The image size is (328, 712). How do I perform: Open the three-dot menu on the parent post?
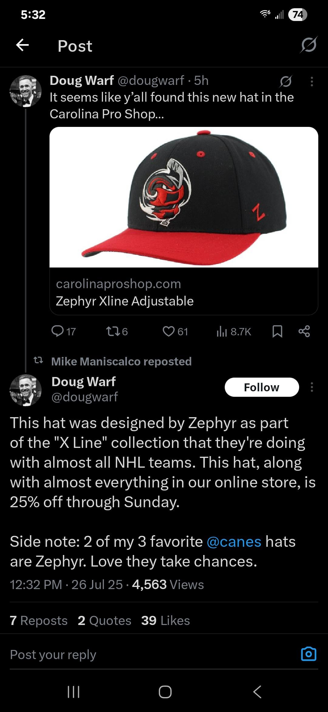tap(312, 82)
